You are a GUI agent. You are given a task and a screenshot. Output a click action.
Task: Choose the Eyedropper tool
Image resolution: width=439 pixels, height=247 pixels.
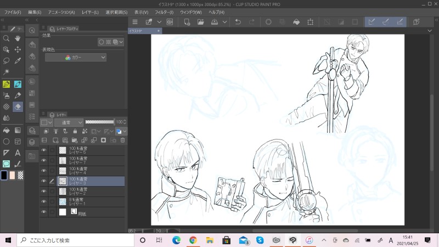[18, 60]
